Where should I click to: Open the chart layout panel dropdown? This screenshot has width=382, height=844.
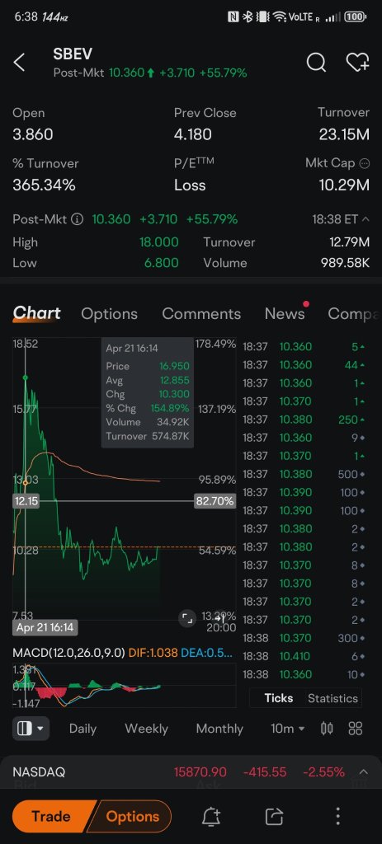(31, 729)
